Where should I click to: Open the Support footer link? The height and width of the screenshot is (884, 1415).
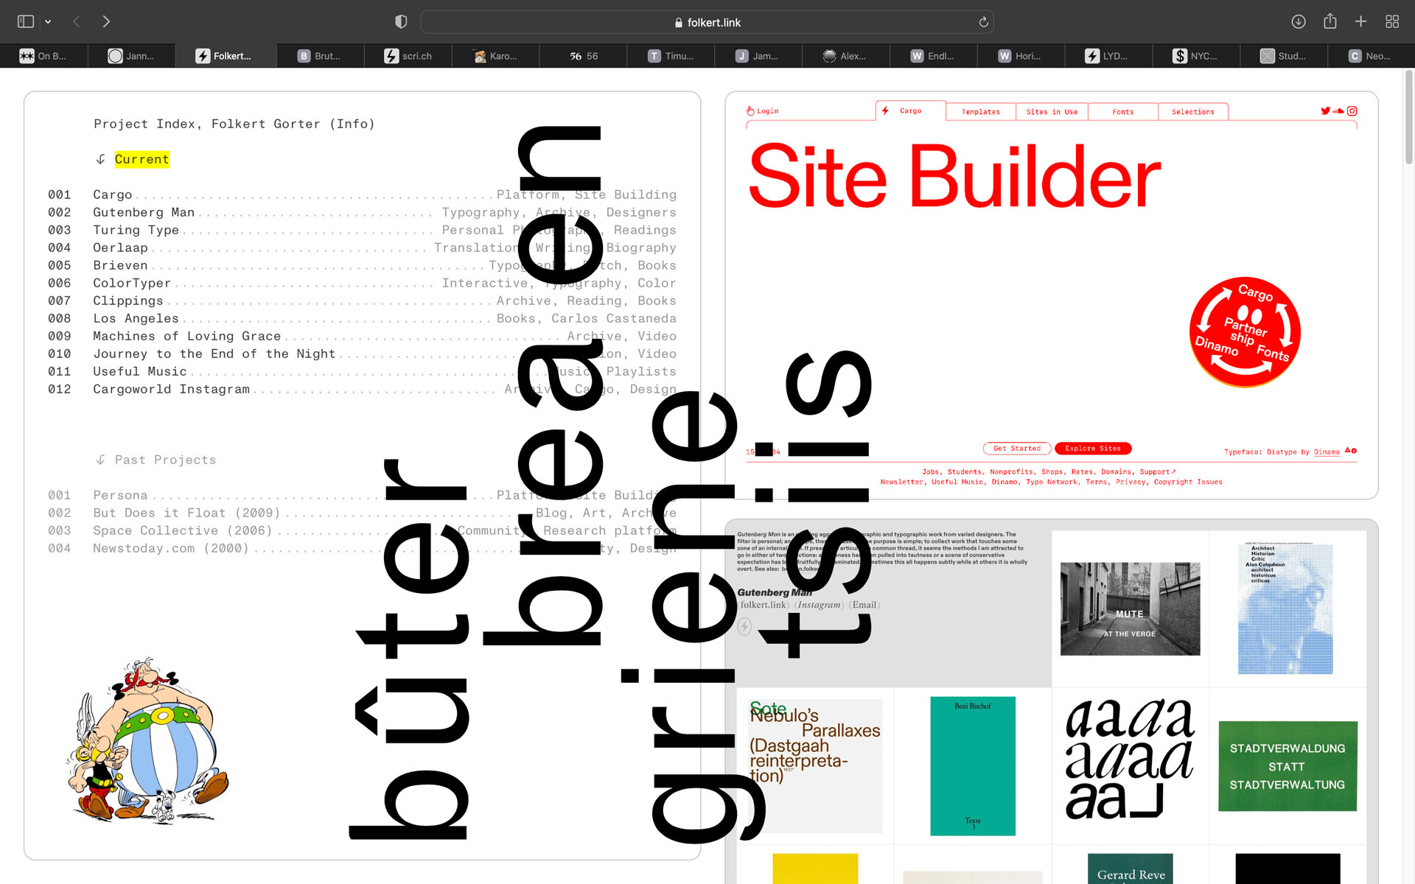tap(1157, 472)
